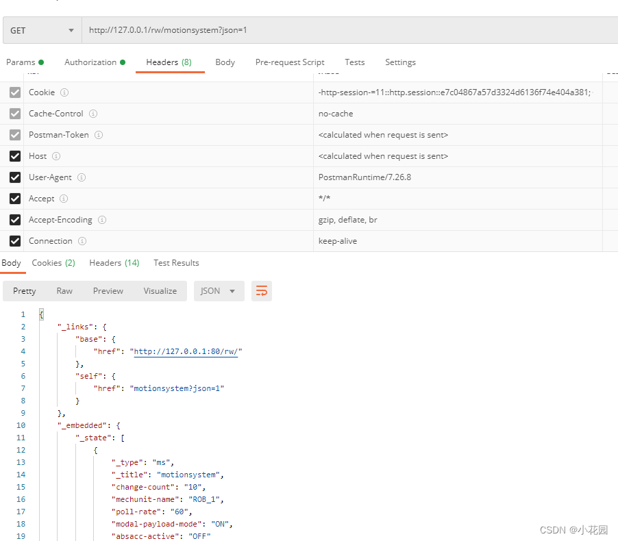
Task: Switch to the Settings tab
Action: [400, 62]
